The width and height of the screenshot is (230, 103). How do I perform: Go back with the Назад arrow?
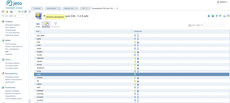tap(38, 25)
